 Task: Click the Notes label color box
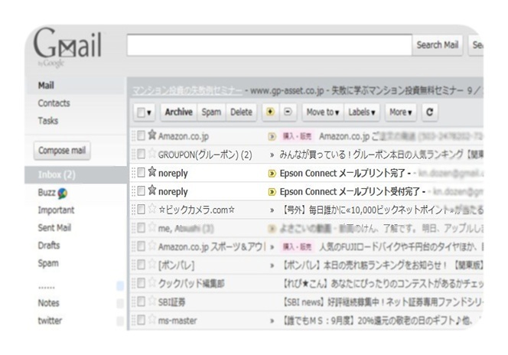[120, 304]
